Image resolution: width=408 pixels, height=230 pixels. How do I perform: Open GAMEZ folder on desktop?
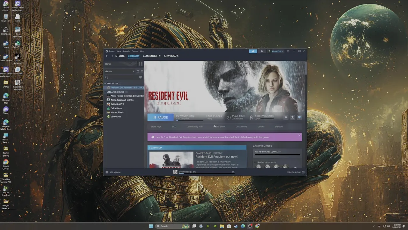point(6,84)
